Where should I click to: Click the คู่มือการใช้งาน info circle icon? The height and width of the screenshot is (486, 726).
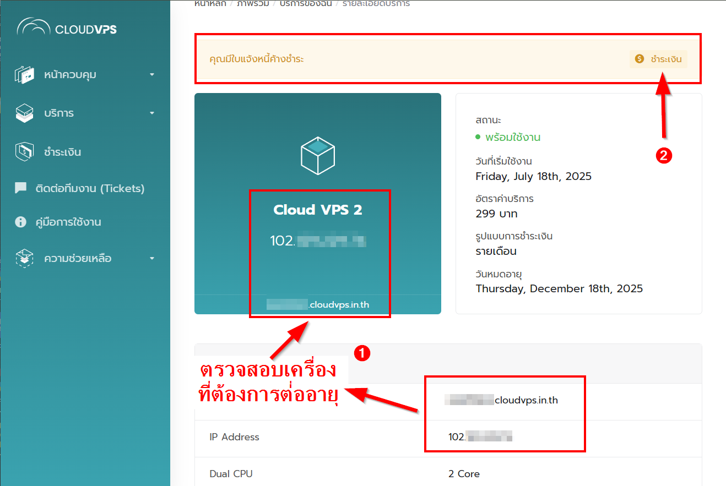click(21, 222)
